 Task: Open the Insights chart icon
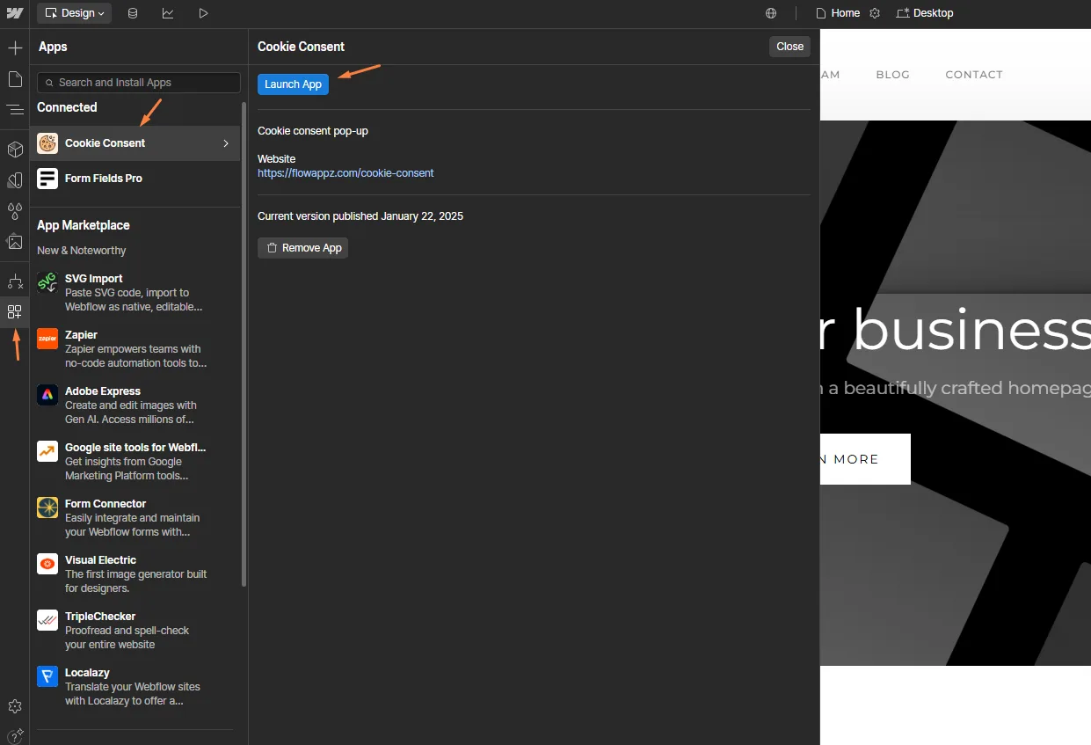click(168, 13)
